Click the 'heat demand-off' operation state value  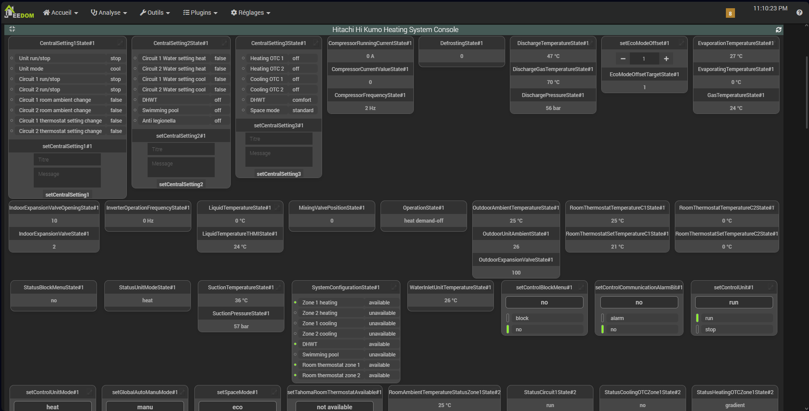coord(424,220)
